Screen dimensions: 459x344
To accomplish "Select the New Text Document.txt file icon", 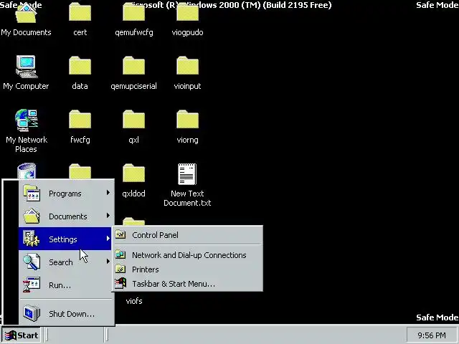I will click(187, 174).
